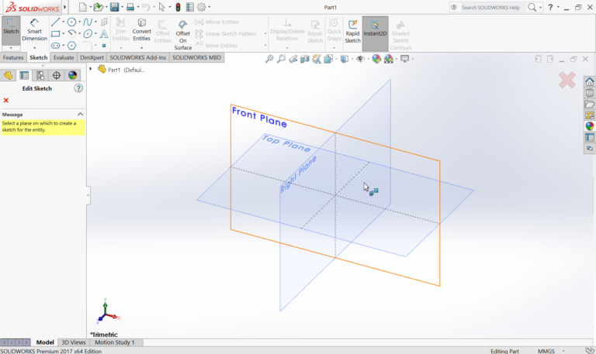596x354 pixels.
Task: Click the New document icon
Action: point(82,7)
